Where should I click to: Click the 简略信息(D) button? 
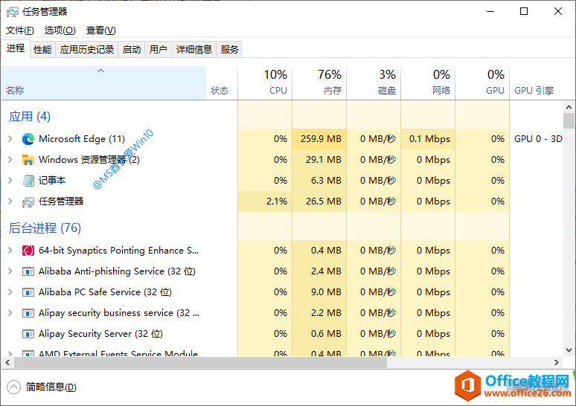42,387
